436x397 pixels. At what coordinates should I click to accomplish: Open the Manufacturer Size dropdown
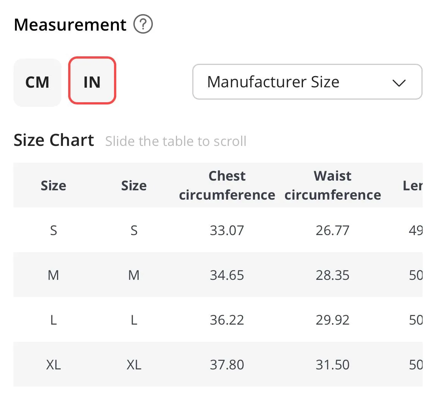click(x=307, y=82)
